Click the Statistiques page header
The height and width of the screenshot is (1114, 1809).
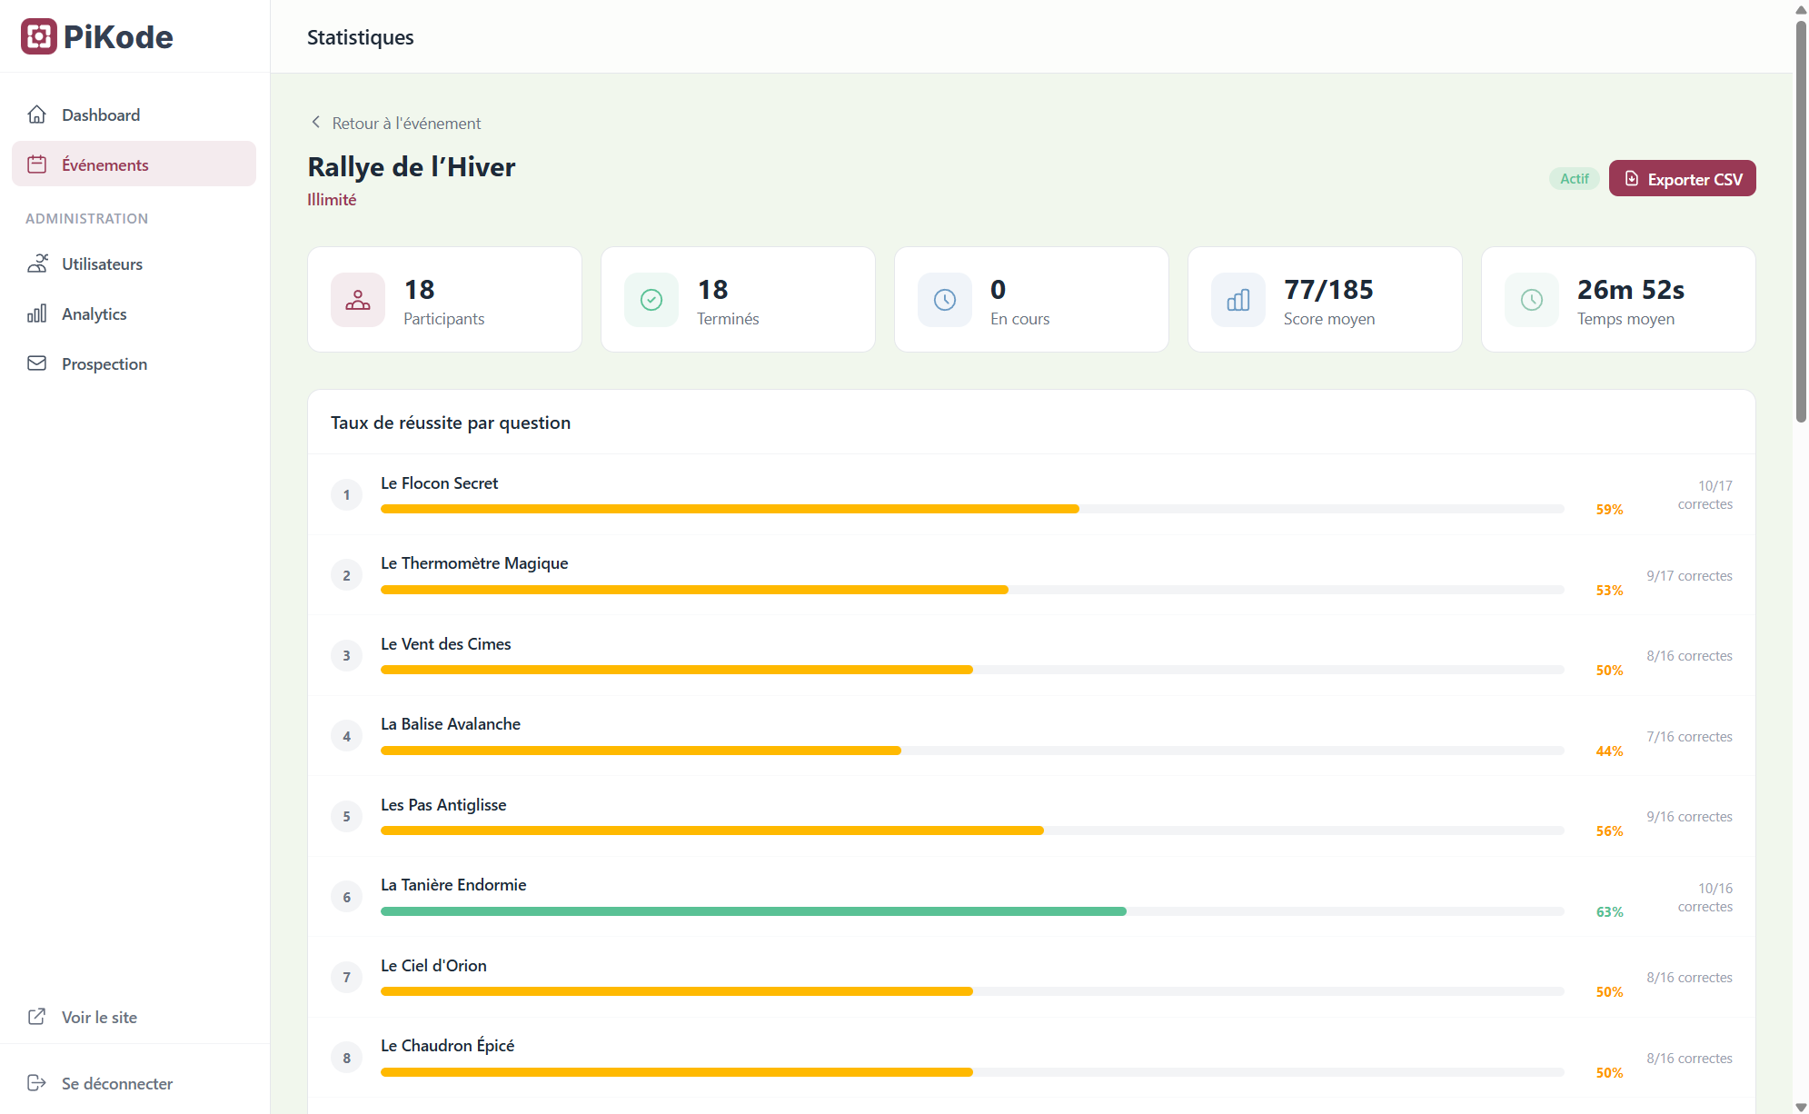360,37
